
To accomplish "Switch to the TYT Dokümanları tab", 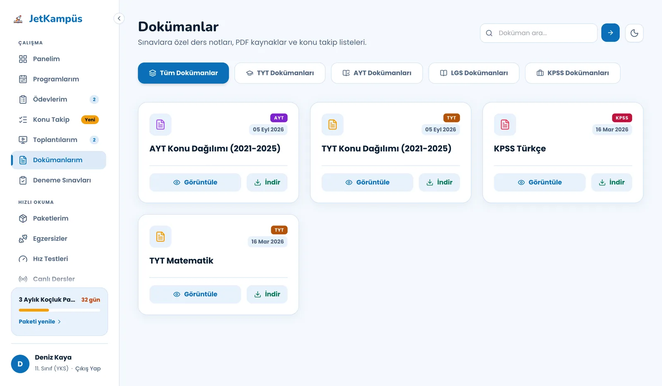I will tap(280, 73).
